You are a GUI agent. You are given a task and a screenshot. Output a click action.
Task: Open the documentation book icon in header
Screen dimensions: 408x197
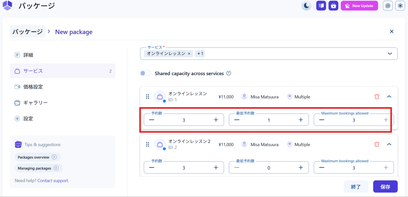point(321,6)
